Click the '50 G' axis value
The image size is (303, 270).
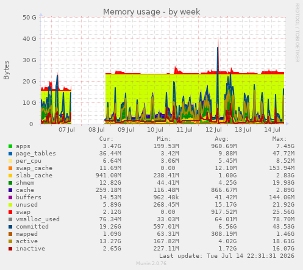click(29, 18)
